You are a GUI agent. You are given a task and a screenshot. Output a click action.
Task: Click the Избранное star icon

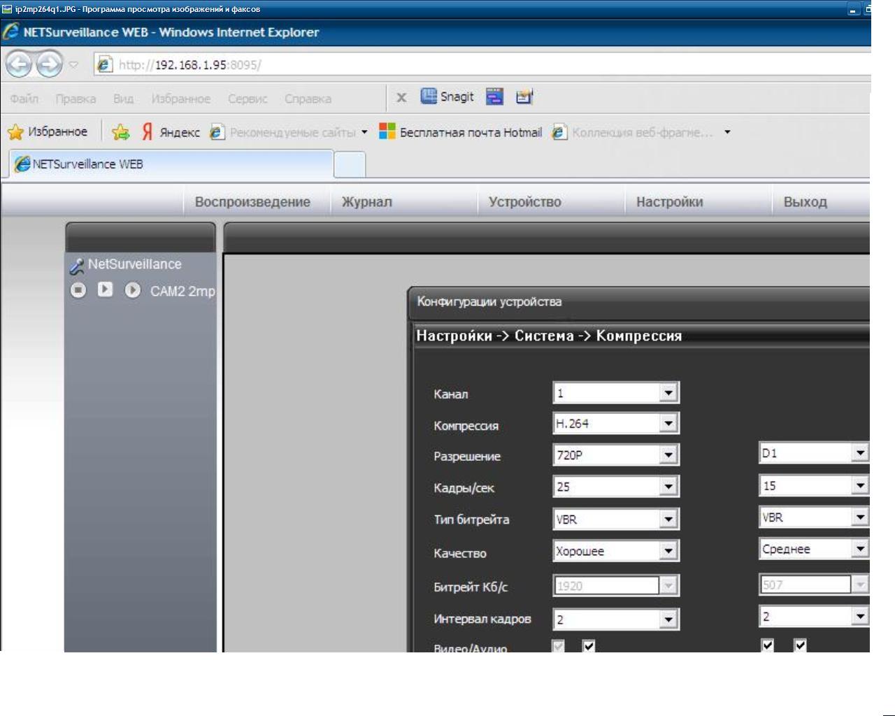15,132
